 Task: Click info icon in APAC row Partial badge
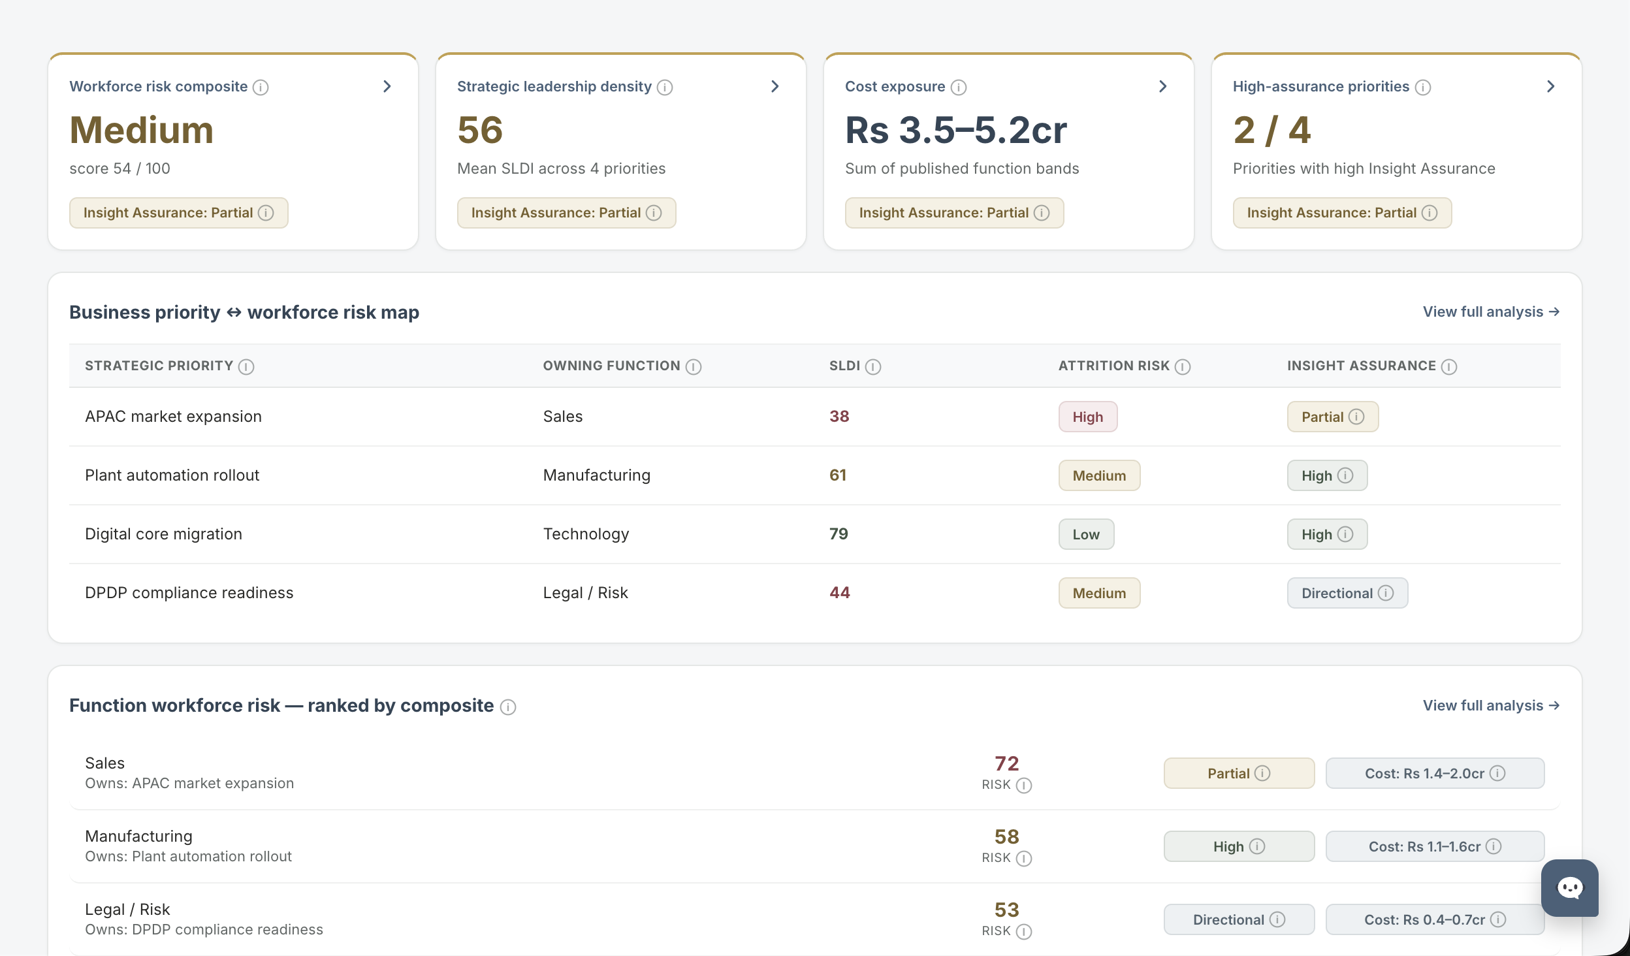[x=1356, y=417]
